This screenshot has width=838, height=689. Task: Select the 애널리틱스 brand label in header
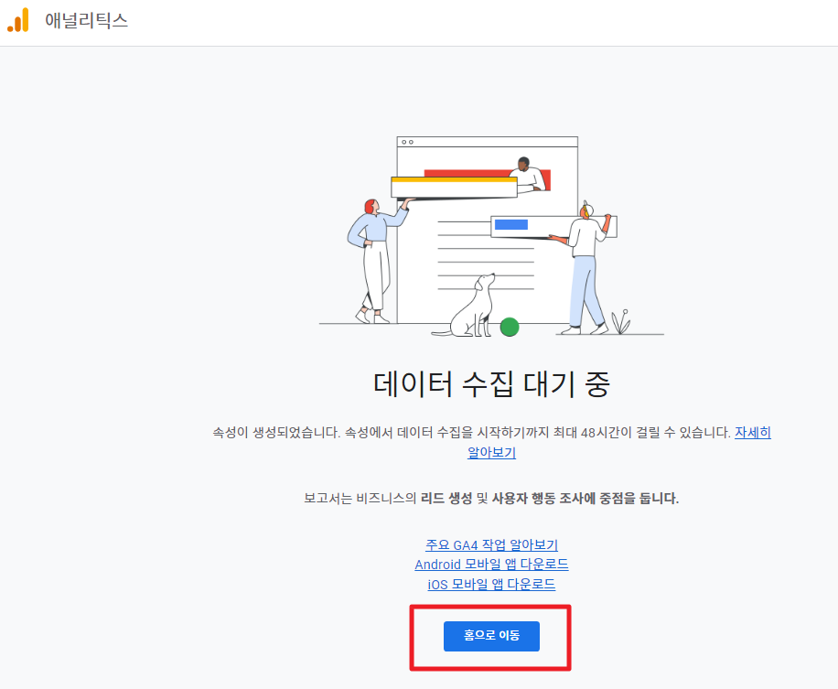coord(88,21)
